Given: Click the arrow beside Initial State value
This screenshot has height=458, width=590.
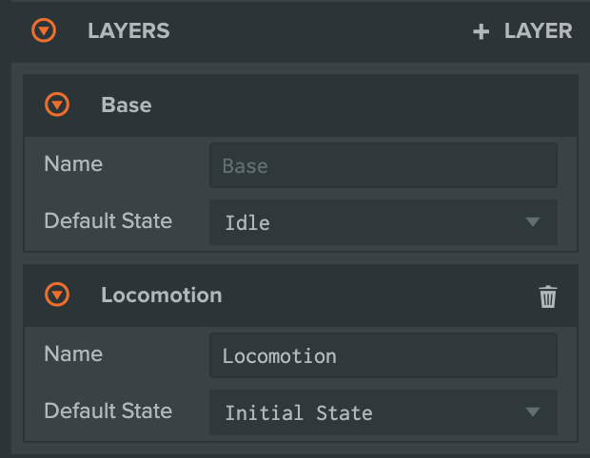Looking at the screenshot, I should point(533,411).
